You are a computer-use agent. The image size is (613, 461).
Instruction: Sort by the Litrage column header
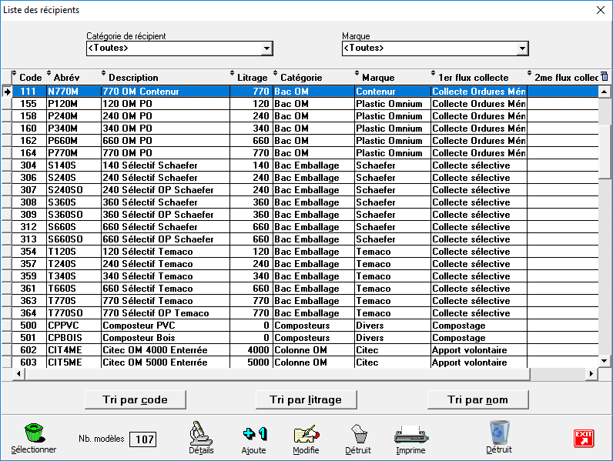pos(252,78)
